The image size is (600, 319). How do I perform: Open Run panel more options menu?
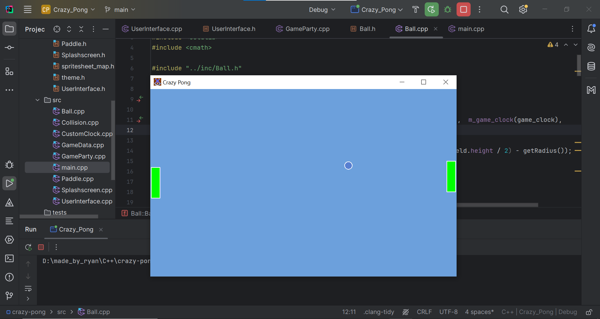(56, 247)
